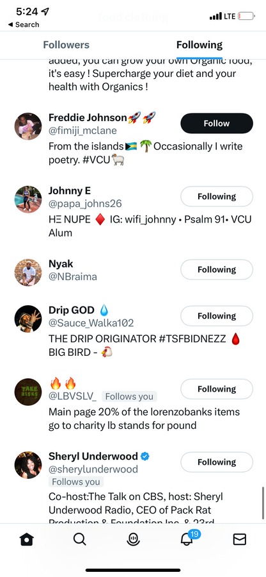Toggle Following for Nyak

tap(217, 270)
